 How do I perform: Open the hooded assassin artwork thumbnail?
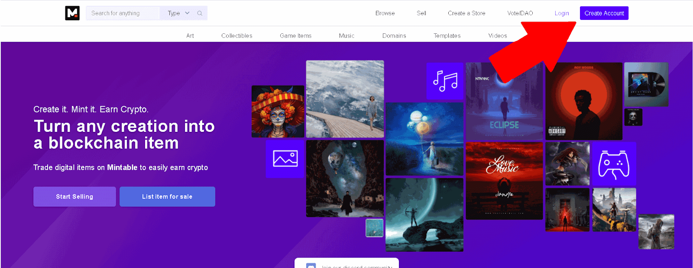[656, 232]
